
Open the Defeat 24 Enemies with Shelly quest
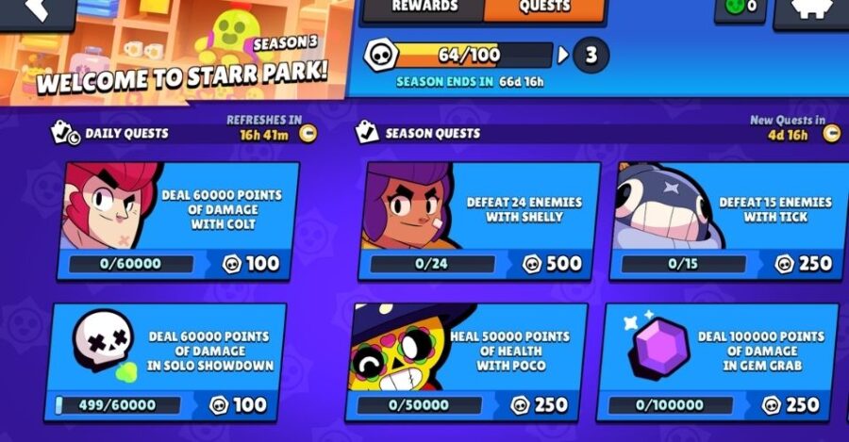pyautogui.click(x=479, y=221)
